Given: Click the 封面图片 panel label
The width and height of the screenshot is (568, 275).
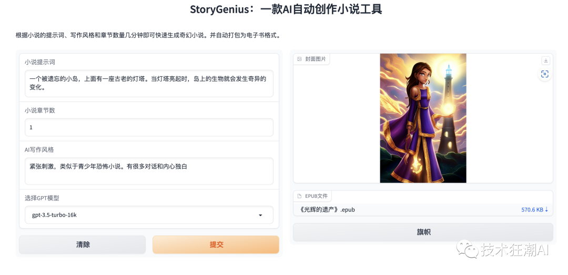Looking at the screenshot, I should pos(316,59).
